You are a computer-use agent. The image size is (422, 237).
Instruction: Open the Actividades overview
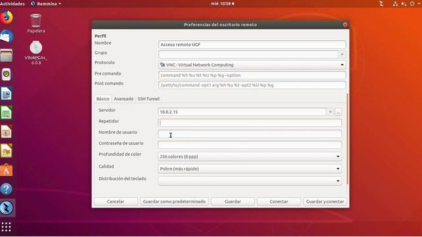(13, 4)
